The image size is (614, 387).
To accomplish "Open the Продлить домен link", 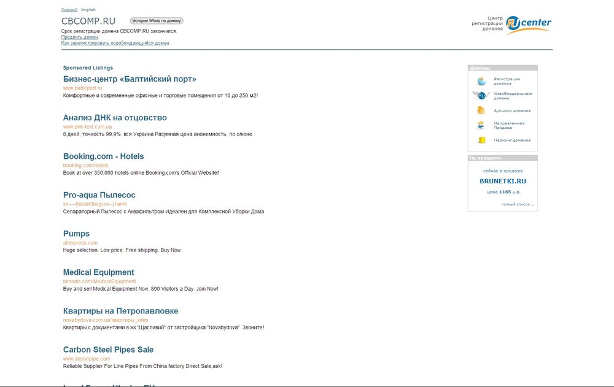I will pyautogui.click(x=79, y=37).
